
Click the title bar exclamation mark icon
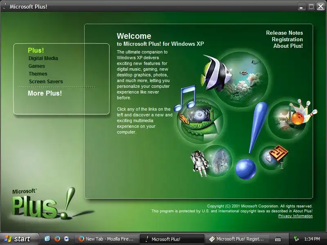pos(5,6)
